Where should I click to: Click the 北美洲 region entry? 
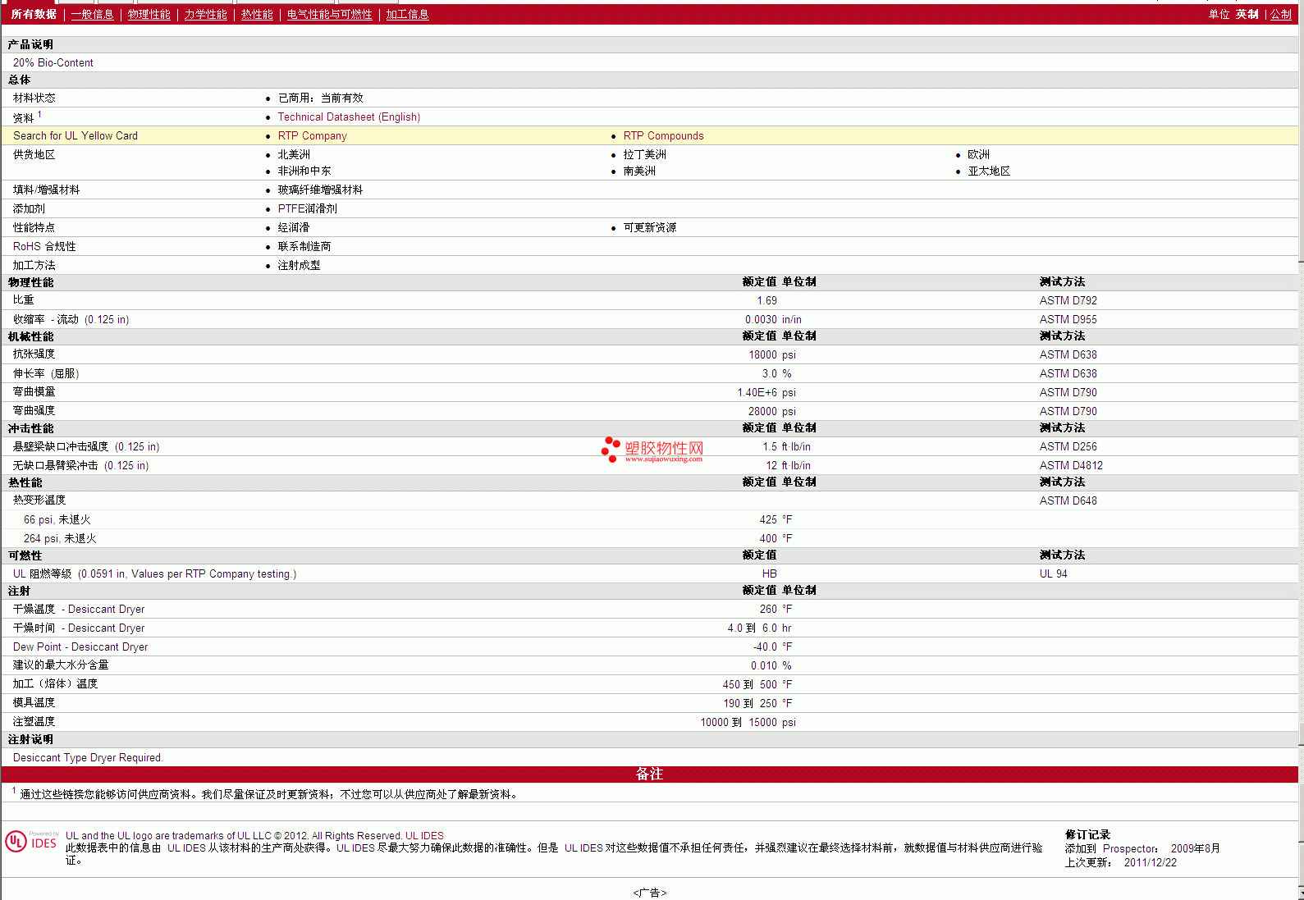294,154
